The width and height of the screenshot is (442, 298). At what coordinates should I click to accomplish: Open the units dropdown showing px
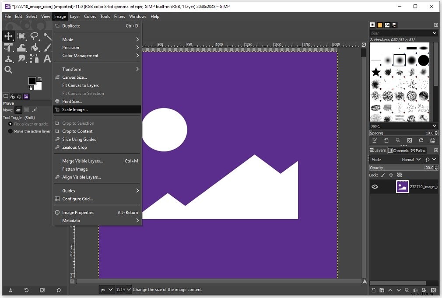[107, 289]
